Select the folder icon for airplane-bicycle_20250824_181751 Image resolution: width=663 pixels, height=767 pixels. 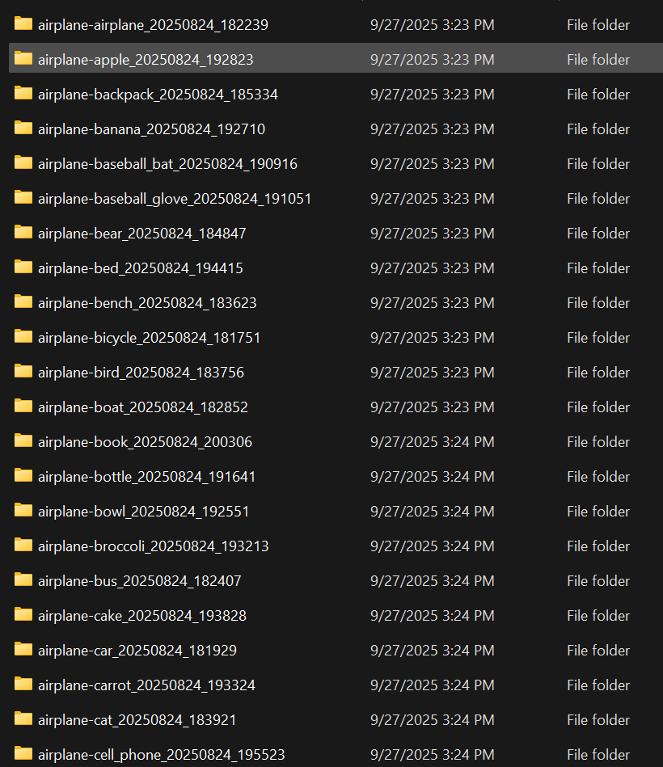point(23,337)
